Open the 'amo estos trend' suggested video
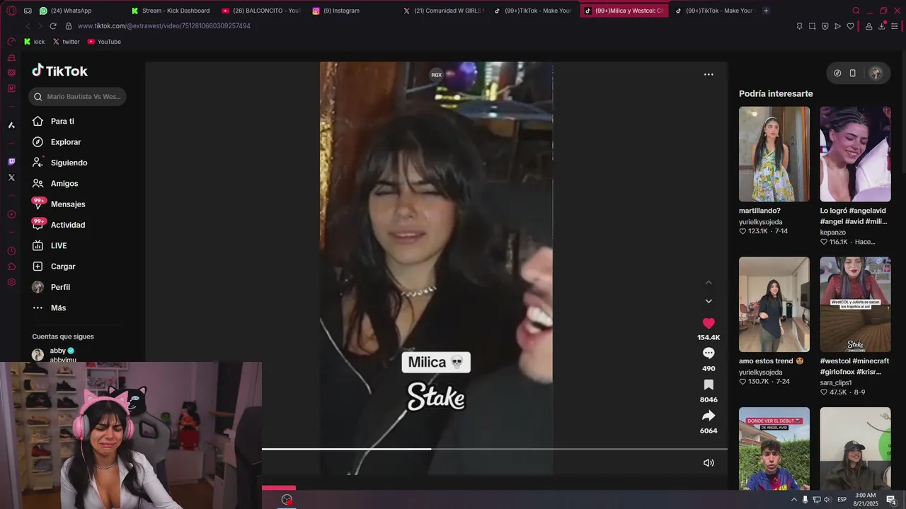This screenshot has width=906, height=509. point(774,304)
